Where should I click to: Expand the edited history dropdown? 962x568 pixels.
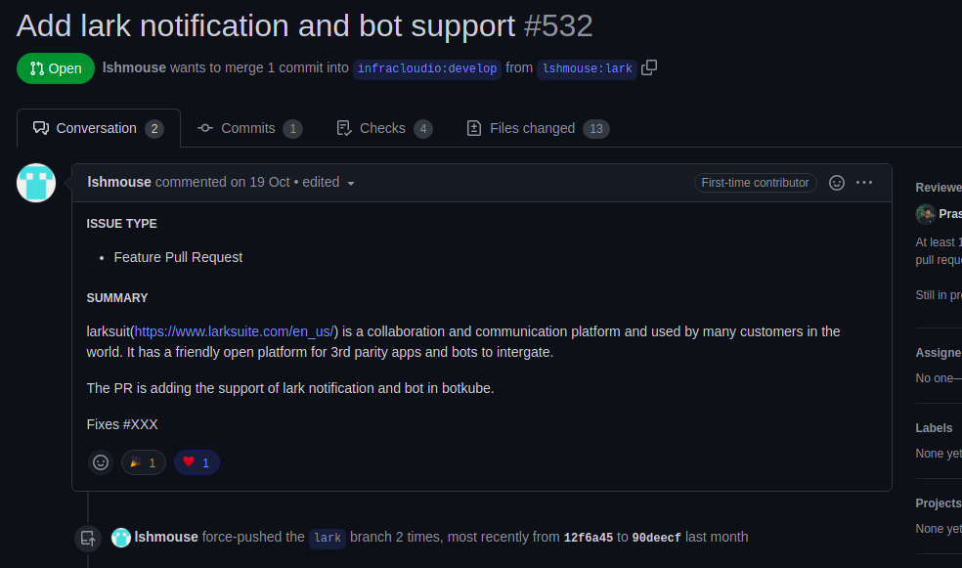351,183
